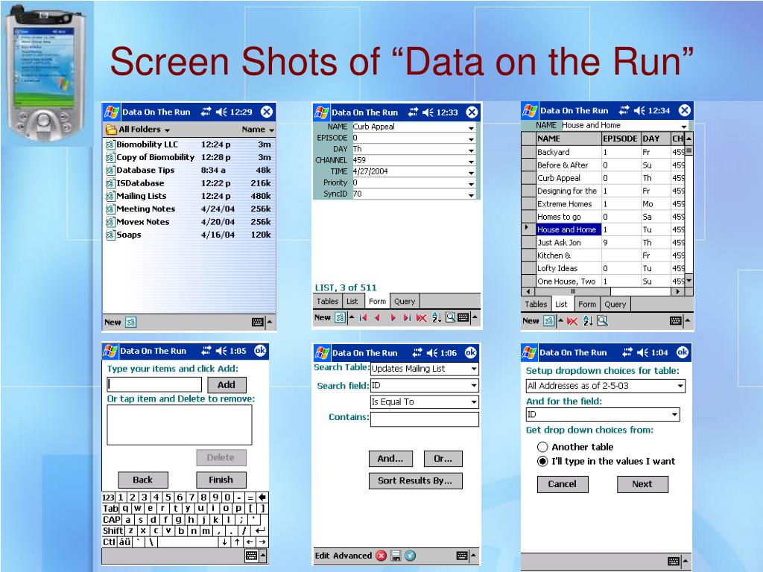
Task: Click the blue checkmark icon in Search window
Action: (x=411, y=556)
